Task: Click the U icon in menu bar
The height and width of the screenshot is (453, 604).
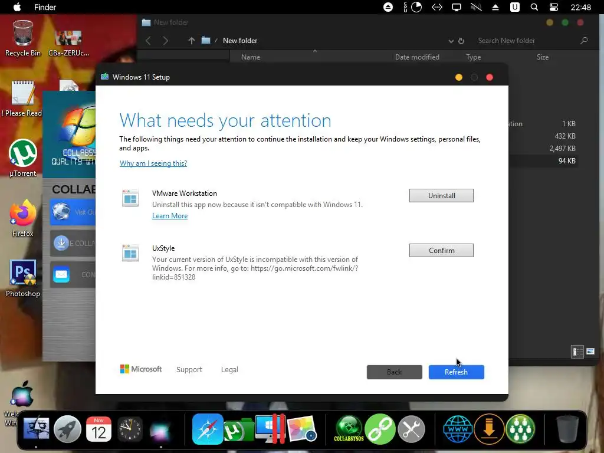Action: click(x=514, y=7)
